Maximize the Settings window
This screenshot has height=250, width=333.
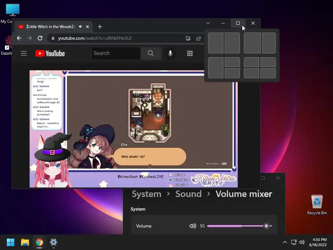pyautogui.click(x=263, y=178)
